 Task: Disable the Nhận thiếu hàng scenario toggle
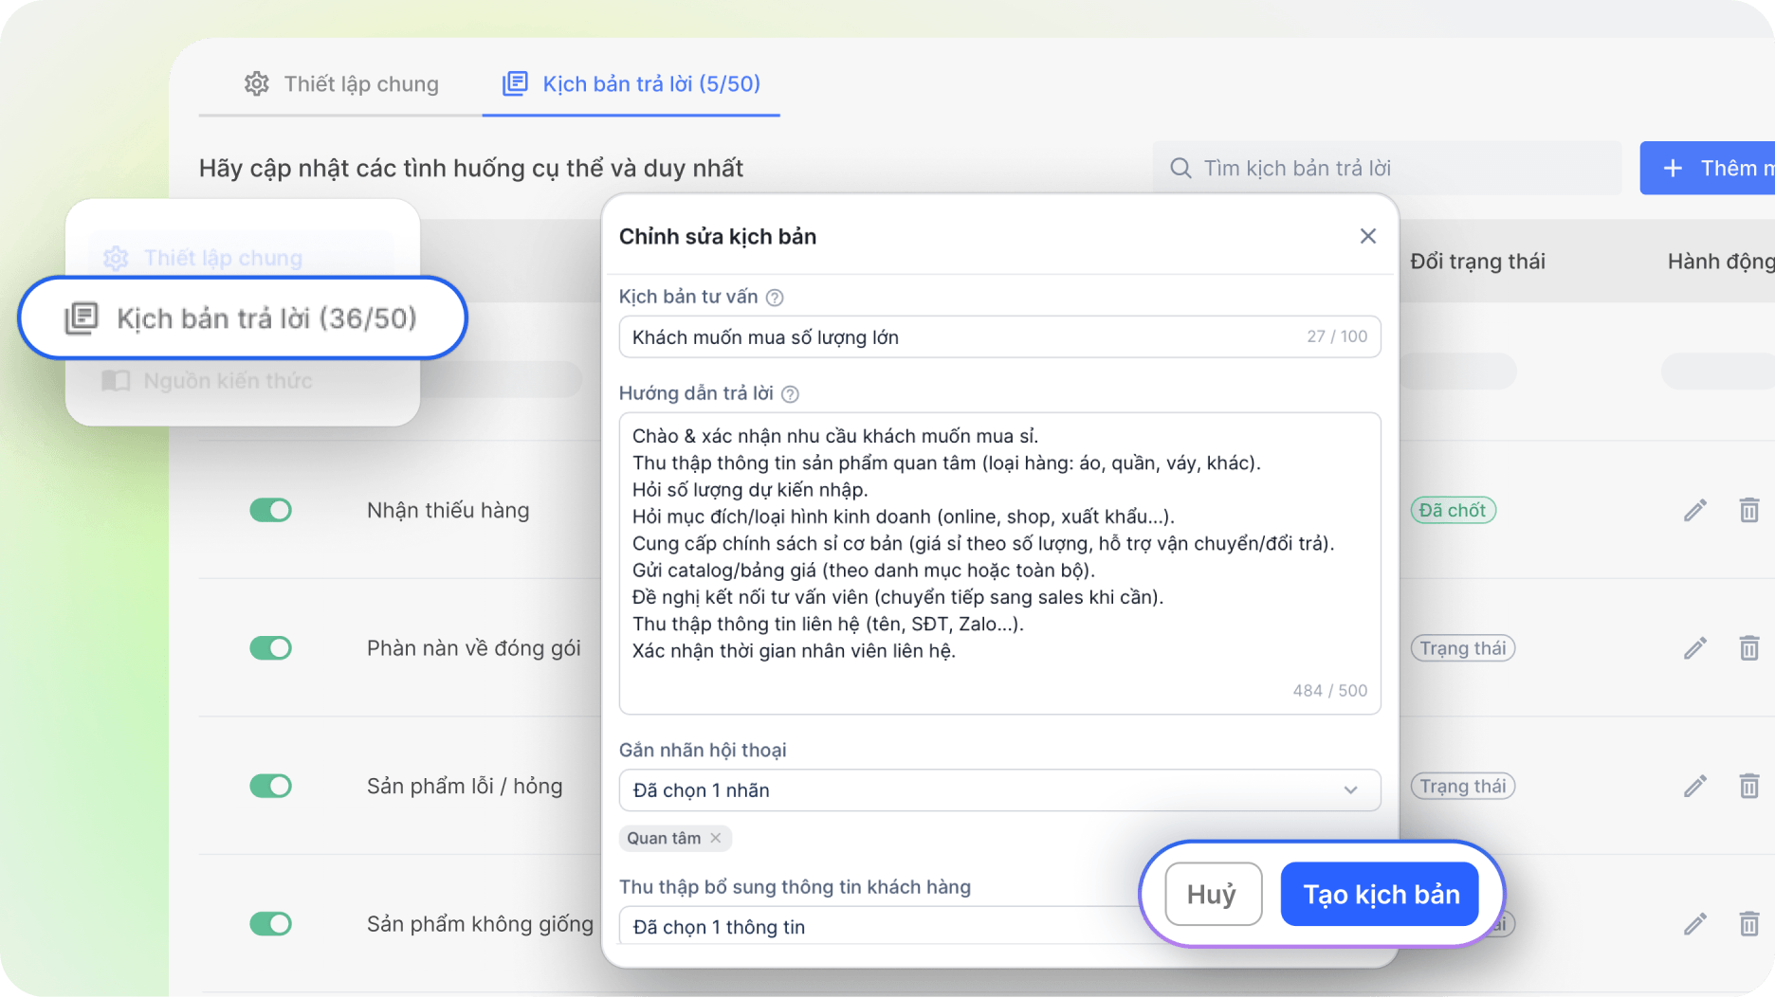pyautogui.click(x=271, y=510)
